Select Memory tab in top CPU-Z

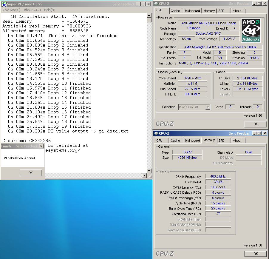coord(209,11)
